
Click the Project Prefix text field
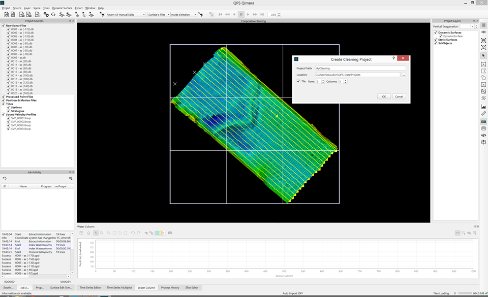coord(360,68)
